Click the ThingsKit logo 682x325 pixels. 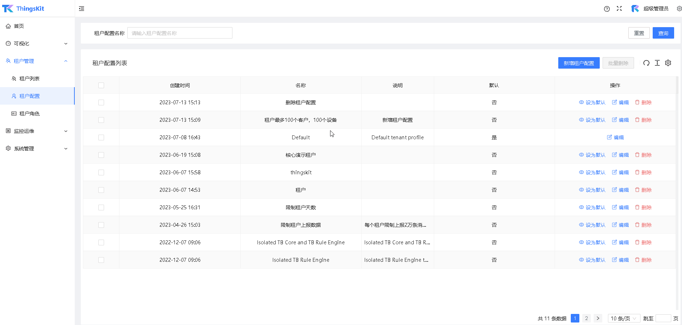23,9
